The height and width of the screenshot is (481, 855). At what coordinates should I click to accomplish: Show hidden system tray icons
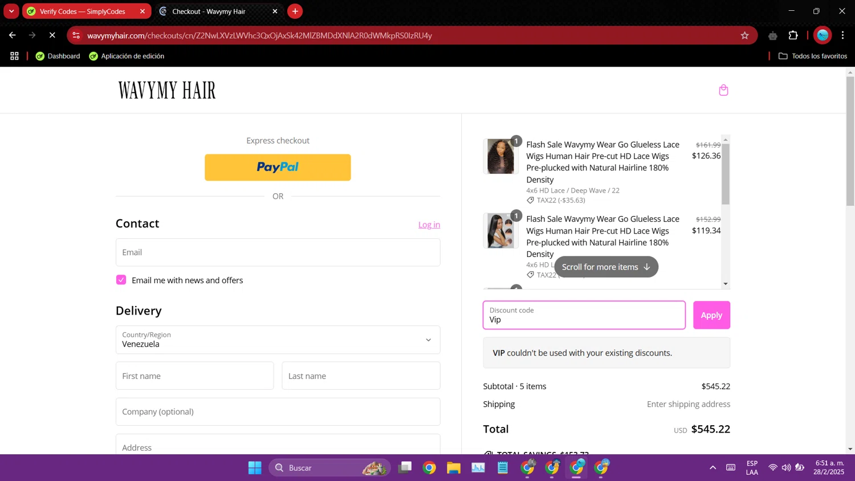point(712,468)
